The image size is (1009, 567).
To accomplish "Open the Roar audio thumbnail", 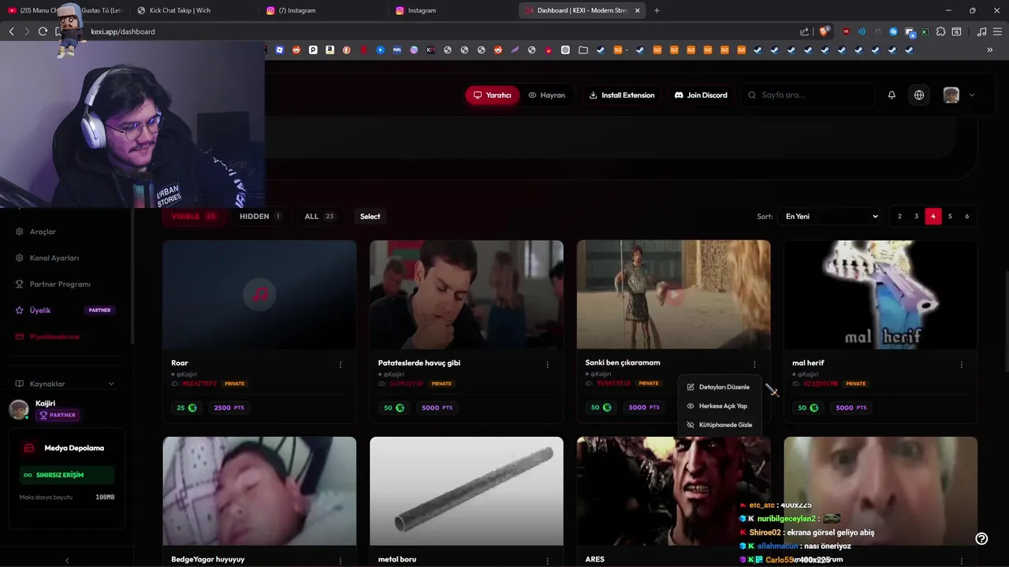I will 259,295.
